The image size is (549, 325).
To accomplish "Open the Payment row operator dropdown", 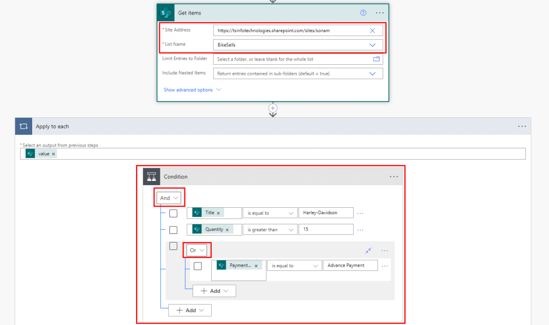I will coord(294,266).
